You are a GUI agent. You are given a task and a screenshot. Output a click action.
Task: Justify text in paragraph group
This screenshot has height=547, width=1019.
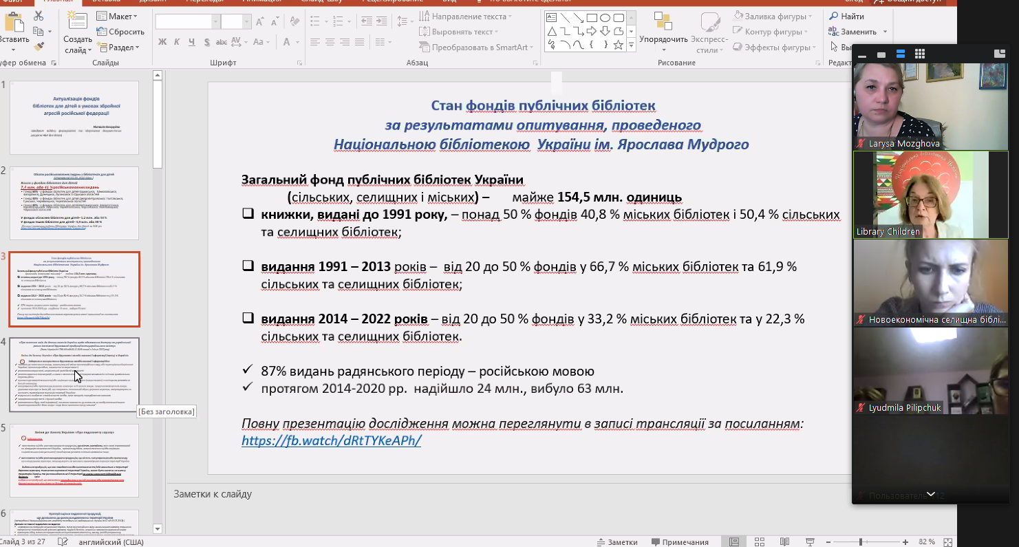point(360,42)
